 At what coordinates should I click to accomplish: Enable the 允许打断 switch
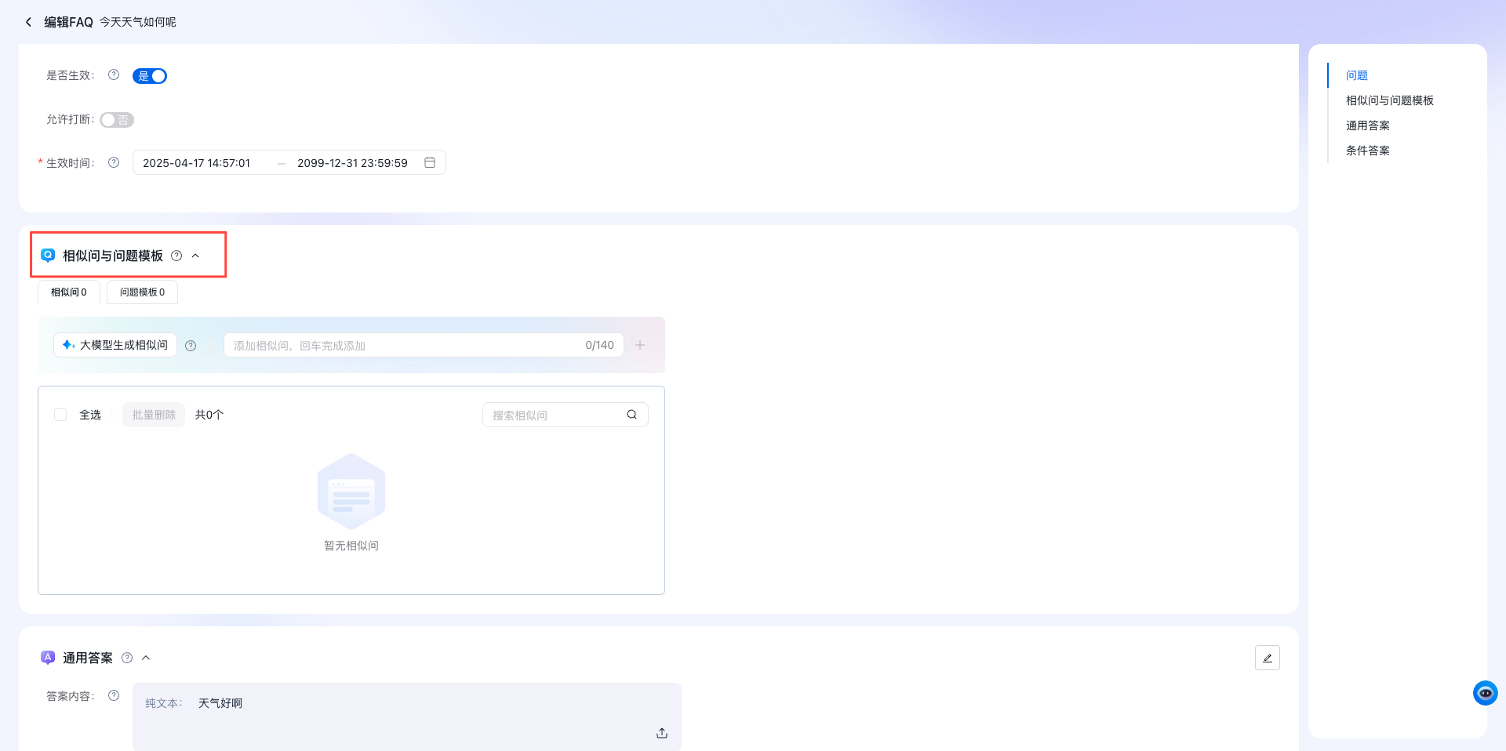[117, 120]
